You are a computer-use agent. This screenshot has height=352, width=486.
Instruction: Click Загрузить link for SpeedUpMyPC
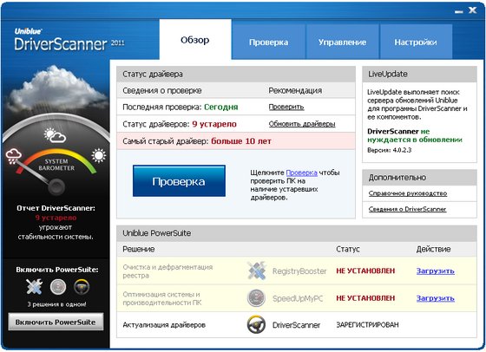click(x=435, y=298)
